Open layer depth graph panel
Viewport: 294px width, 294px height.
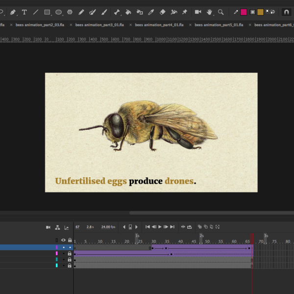pyautogui.click(x=67, y=228)
